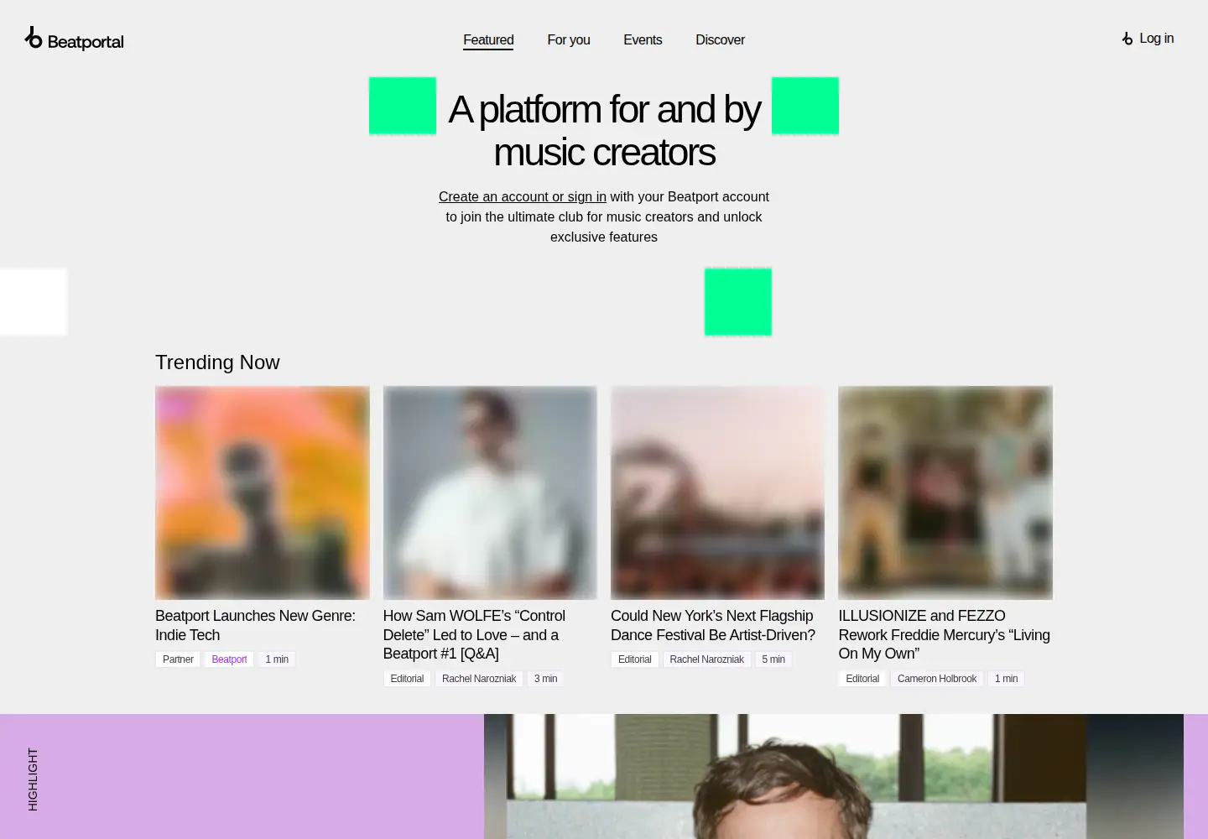This screenshot has height=839, width=1208.
Task: Open the Featured tab
Action: click(x=488, y=40)
